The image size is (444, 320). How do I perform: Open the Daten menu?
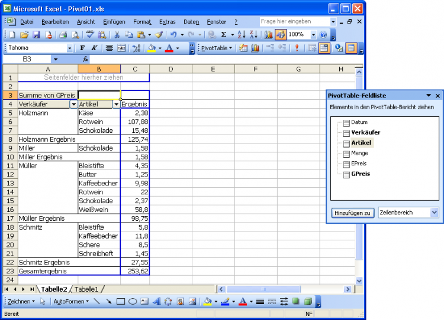pyautogui.click(x=191, y=21)
